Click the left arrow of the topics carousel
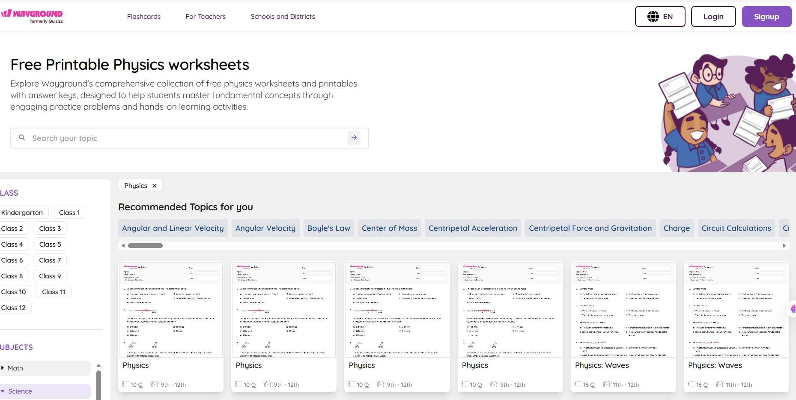796x400 pixels. [x=122, y=245]
